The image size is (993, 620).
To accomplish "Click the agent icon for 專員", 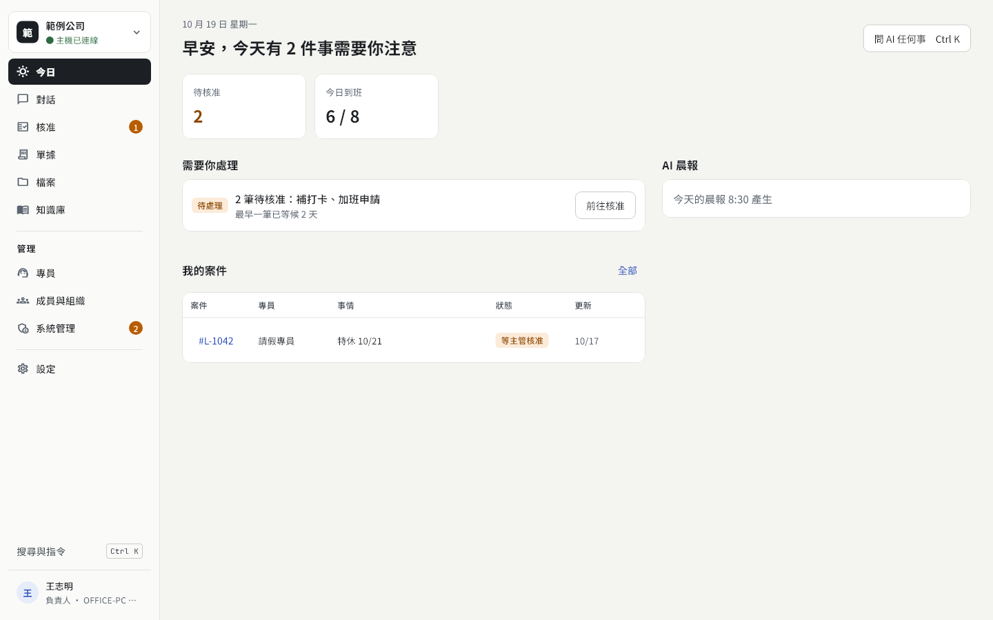I will pos(23,273).
